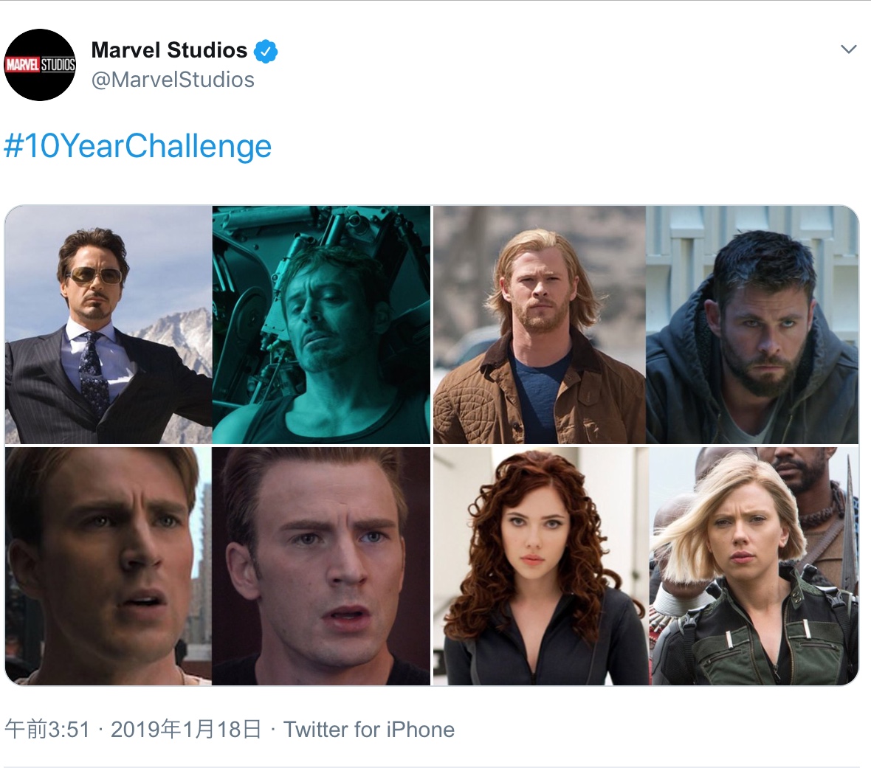
Task: Click the @MarvelStudios handle
Action: [x=173, y=80]
